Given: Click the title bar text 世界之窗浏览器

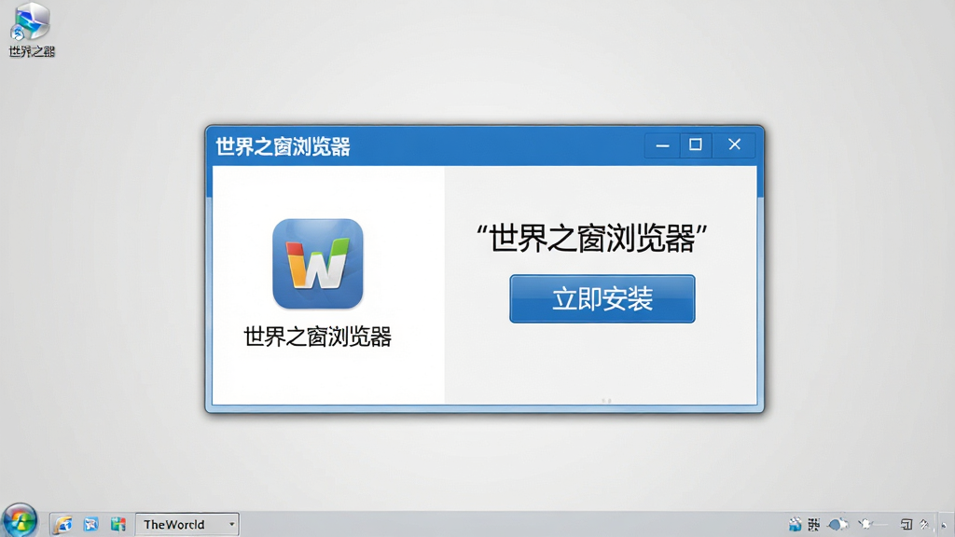Looking at the screenshot, I should pos(284,146).
